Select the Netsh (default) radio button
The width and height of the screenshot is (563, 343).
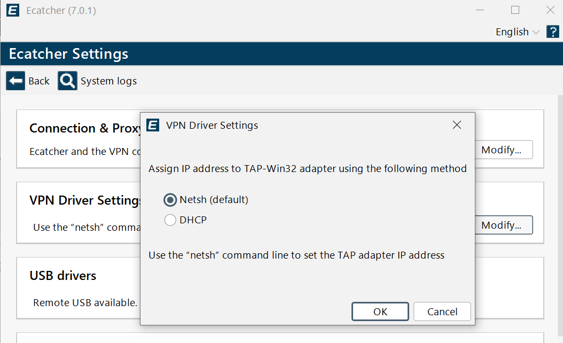(170, 200)
